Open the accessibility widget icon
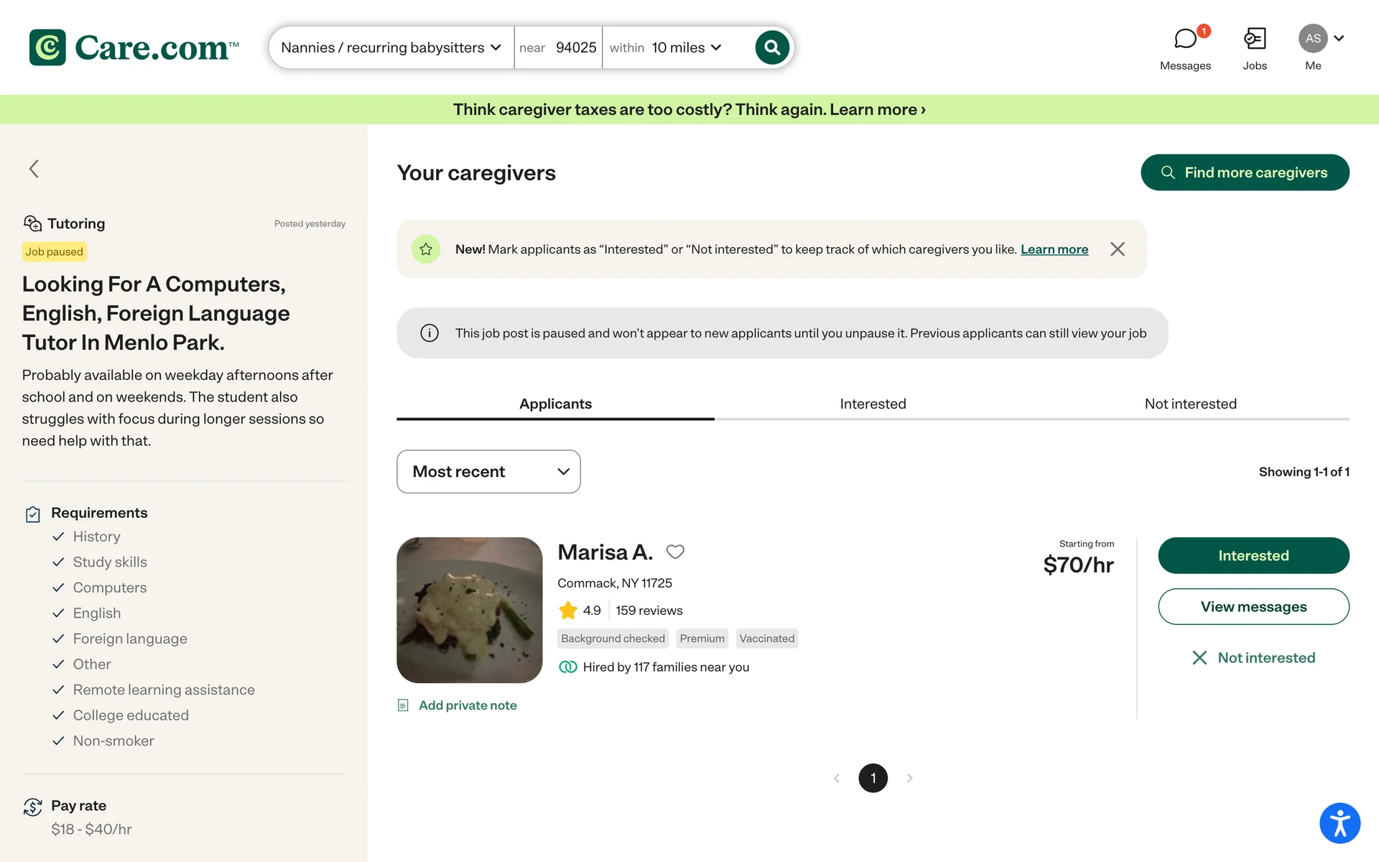Image resolution: width=1379 pixels, height=862 pixels. tap(1339, 822)
